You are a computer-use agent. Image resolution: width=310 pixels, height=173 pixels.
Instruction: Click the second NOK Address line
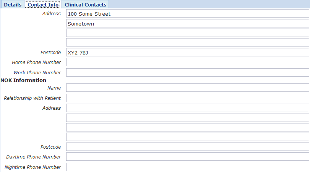187,118
